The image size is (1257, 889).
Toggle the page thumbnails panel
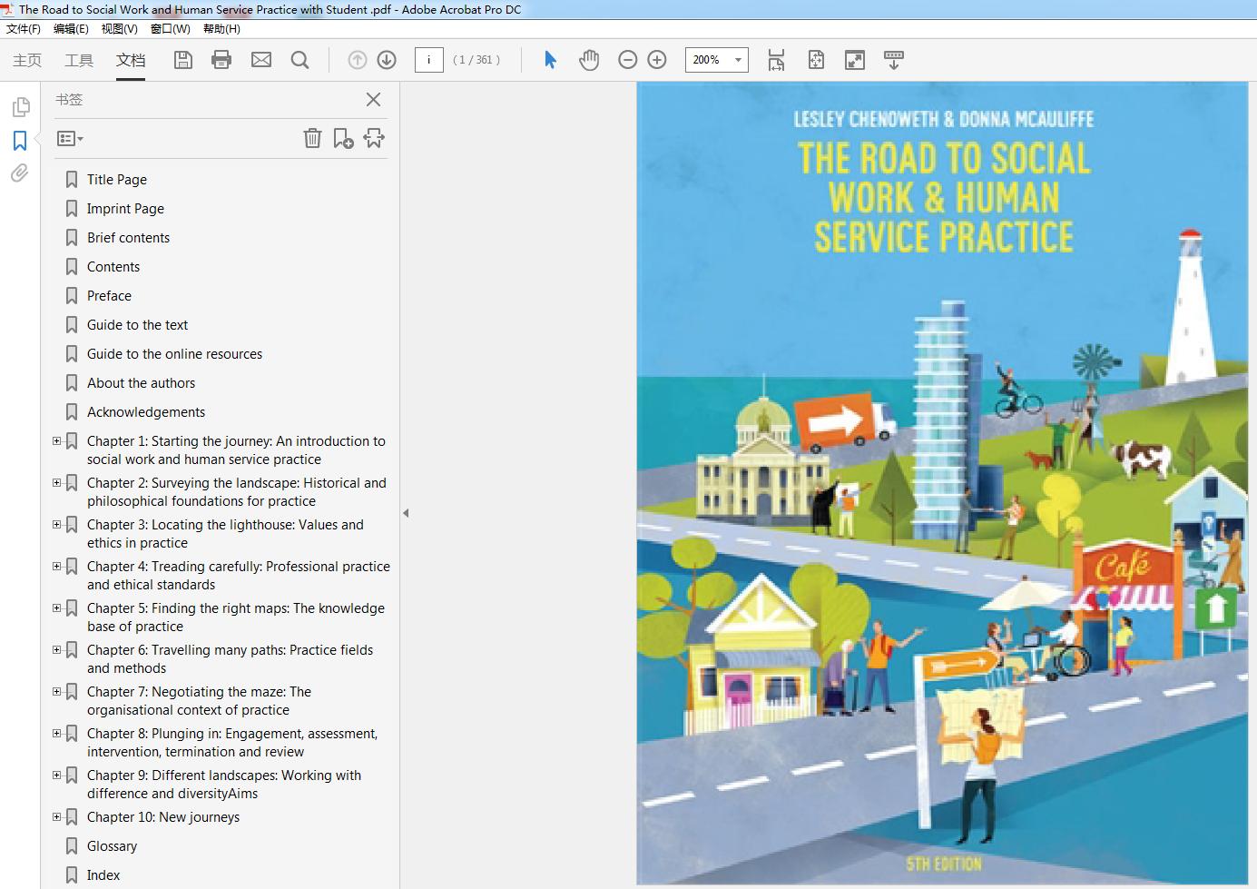(x=20, y=107)
